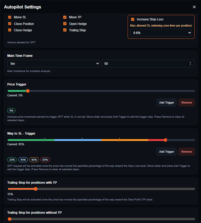Click the 'Actions allowed for GPT' caption

(21, 42)
